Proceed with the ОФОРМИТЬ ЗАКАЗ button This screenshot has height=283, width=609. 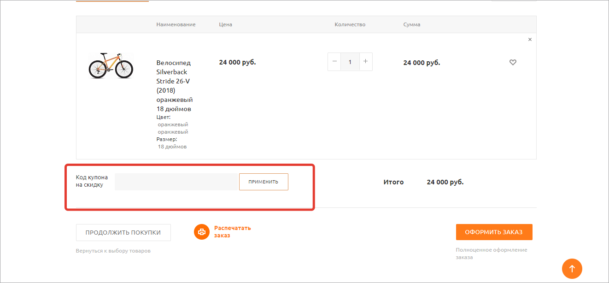[494, 232]
